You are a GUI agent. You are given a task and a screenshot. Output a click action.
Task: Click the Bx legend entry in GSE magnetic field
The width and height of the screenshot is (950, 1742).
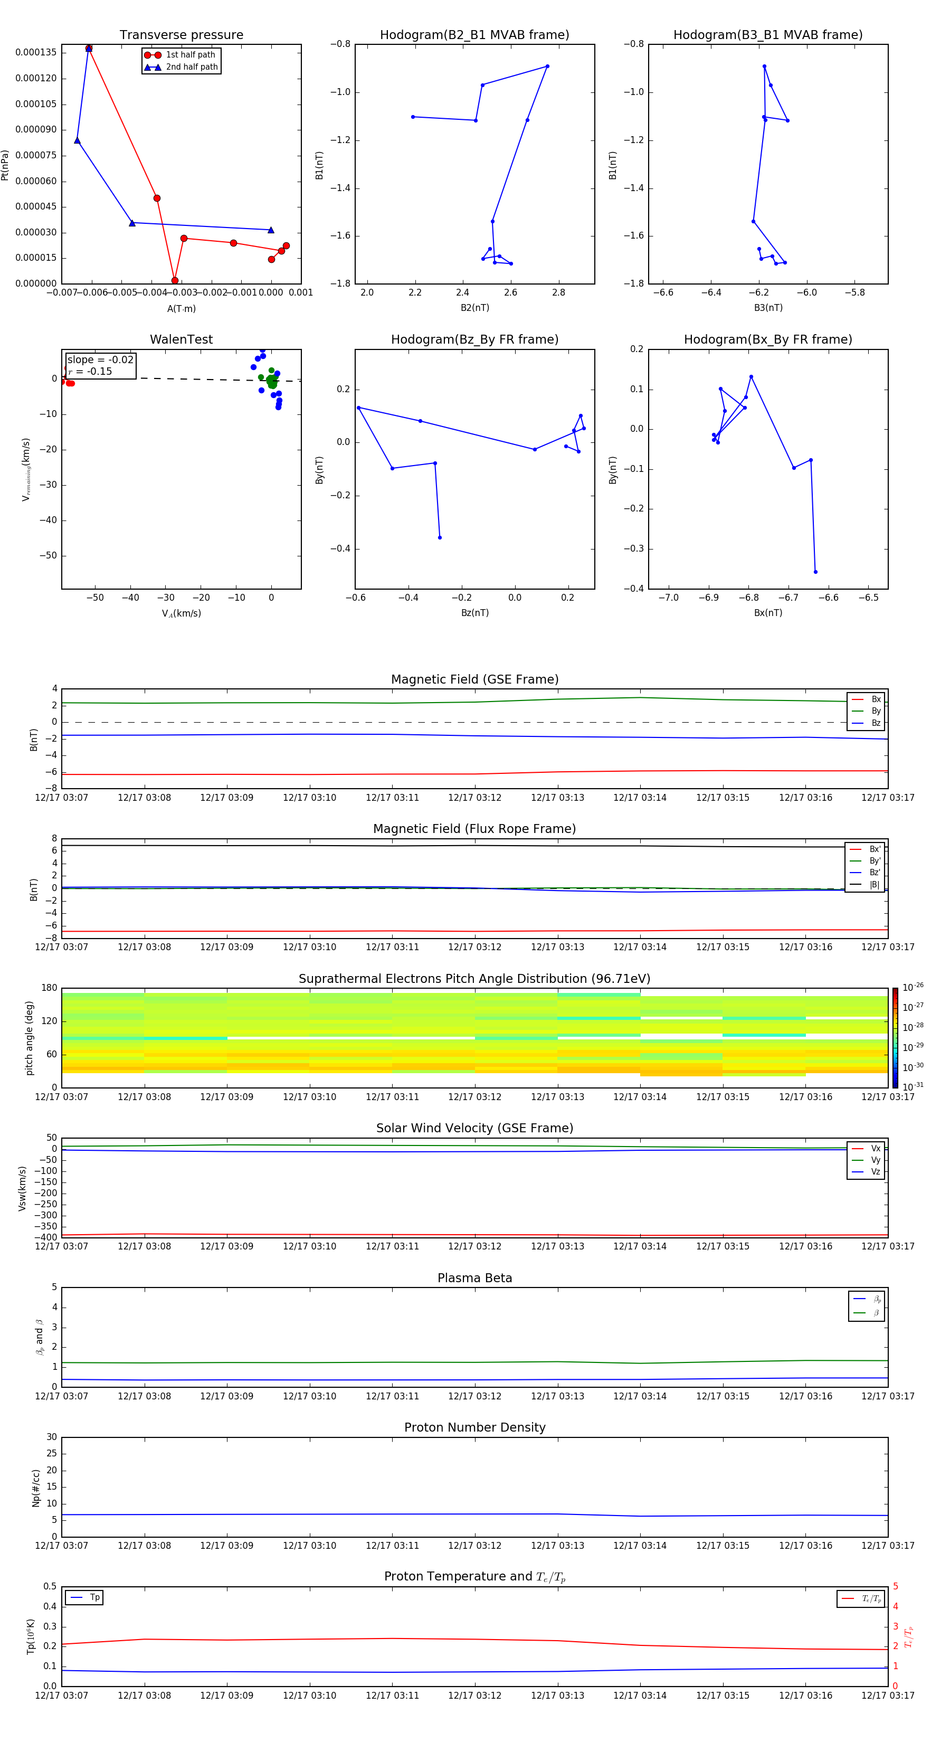click(x=866, y=699)
